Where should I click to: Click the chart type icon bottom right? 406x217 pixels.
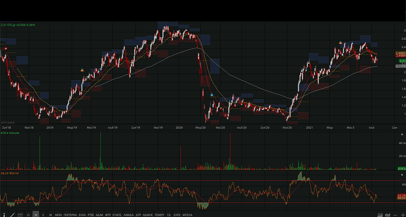coord(380,215)
